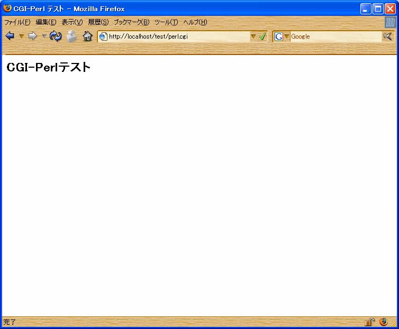The width and height of the screenshot is (399, 329).
Task: Click the throbber icon at top right
Action: pos(391,22)
